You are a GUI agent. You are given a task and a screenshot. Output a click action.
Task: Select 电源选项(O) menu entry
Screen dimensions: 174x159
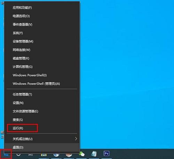pyautogui.click(x=42, y=16)
